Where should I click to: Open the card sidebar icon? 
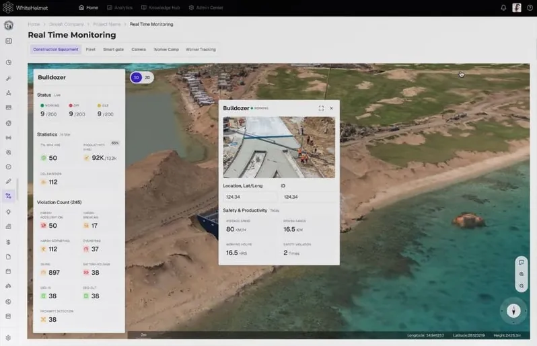[9, 107]
